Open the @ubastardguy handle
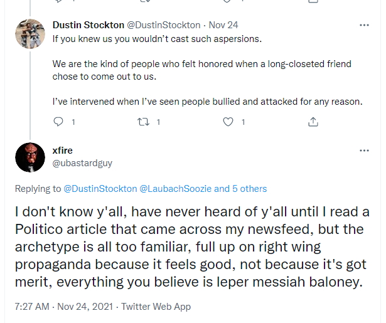Image resolution: width=386 pixels, height=323 pixels. (x=82, y=162)
